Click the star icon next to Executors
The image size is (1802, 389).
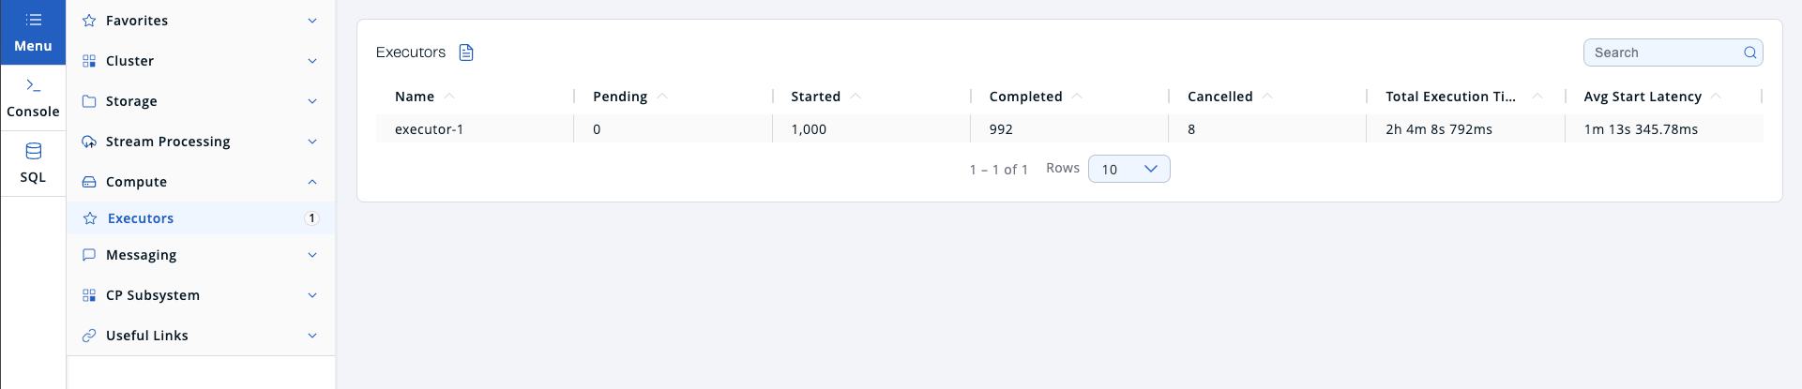point(90,218)
